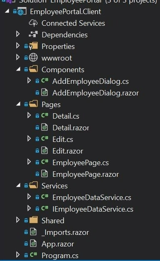This screenshot has width=160, height=261.
Task: Select EmployeeDataService.cs file name
Action: pyautogui.click(x=92, y=198)
